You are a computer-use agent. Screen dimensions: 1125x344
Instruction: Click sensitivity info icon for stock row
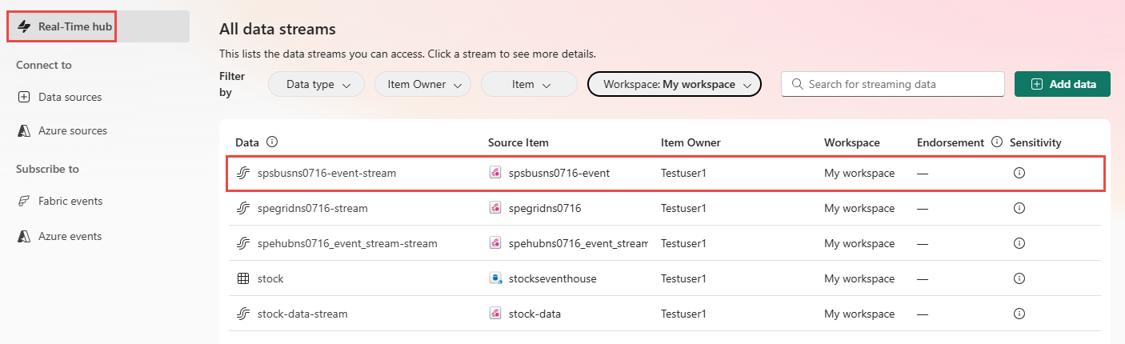coord(1019,278)
